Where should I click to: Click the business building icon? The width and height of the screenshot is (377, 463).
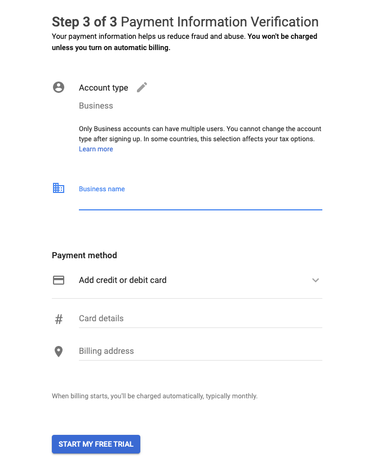click(59, 188)
